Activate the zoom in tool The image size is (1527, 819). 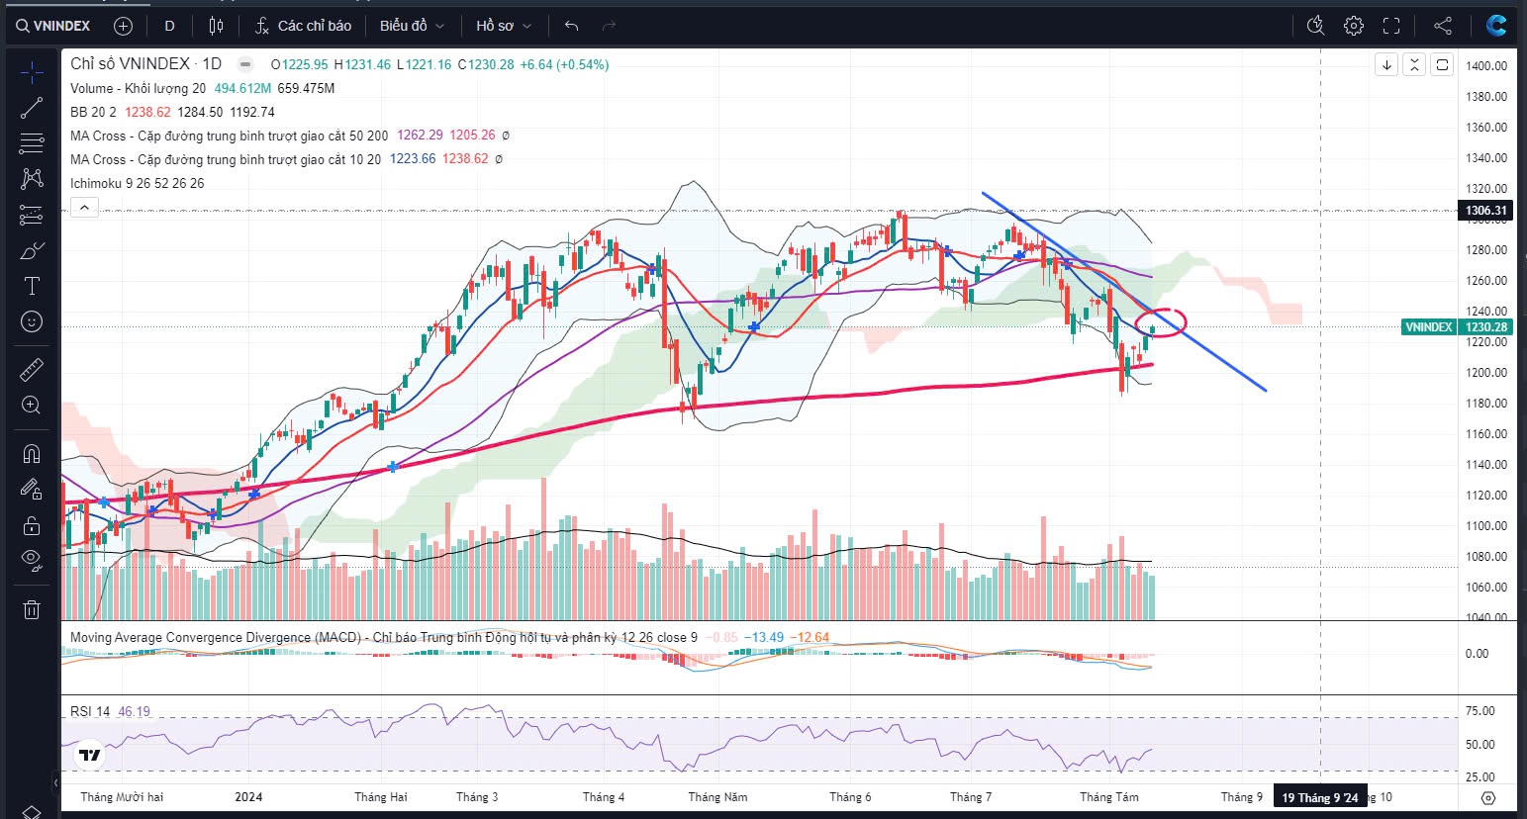tap(32, 405)
